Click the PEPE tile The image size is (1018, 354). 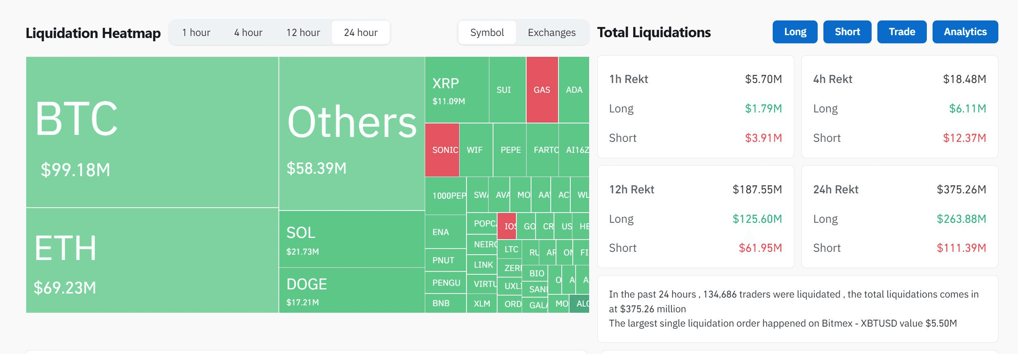[x=510, y=150]
